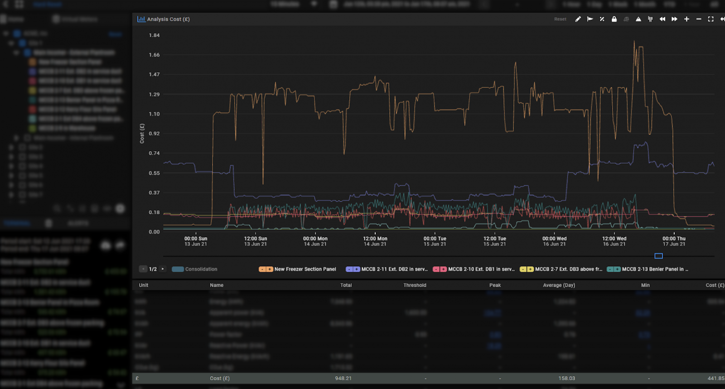Screen dimensions: 725x389
Task: Sort table by Threshold column
Action: [x=415, y=285]
